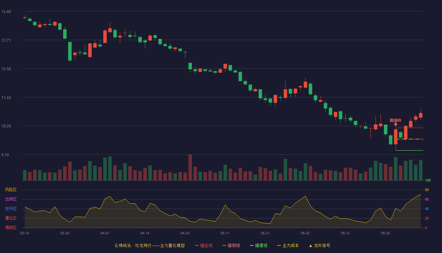
Task: Select the 拉升区 zone label
Action: coord(11,209)
